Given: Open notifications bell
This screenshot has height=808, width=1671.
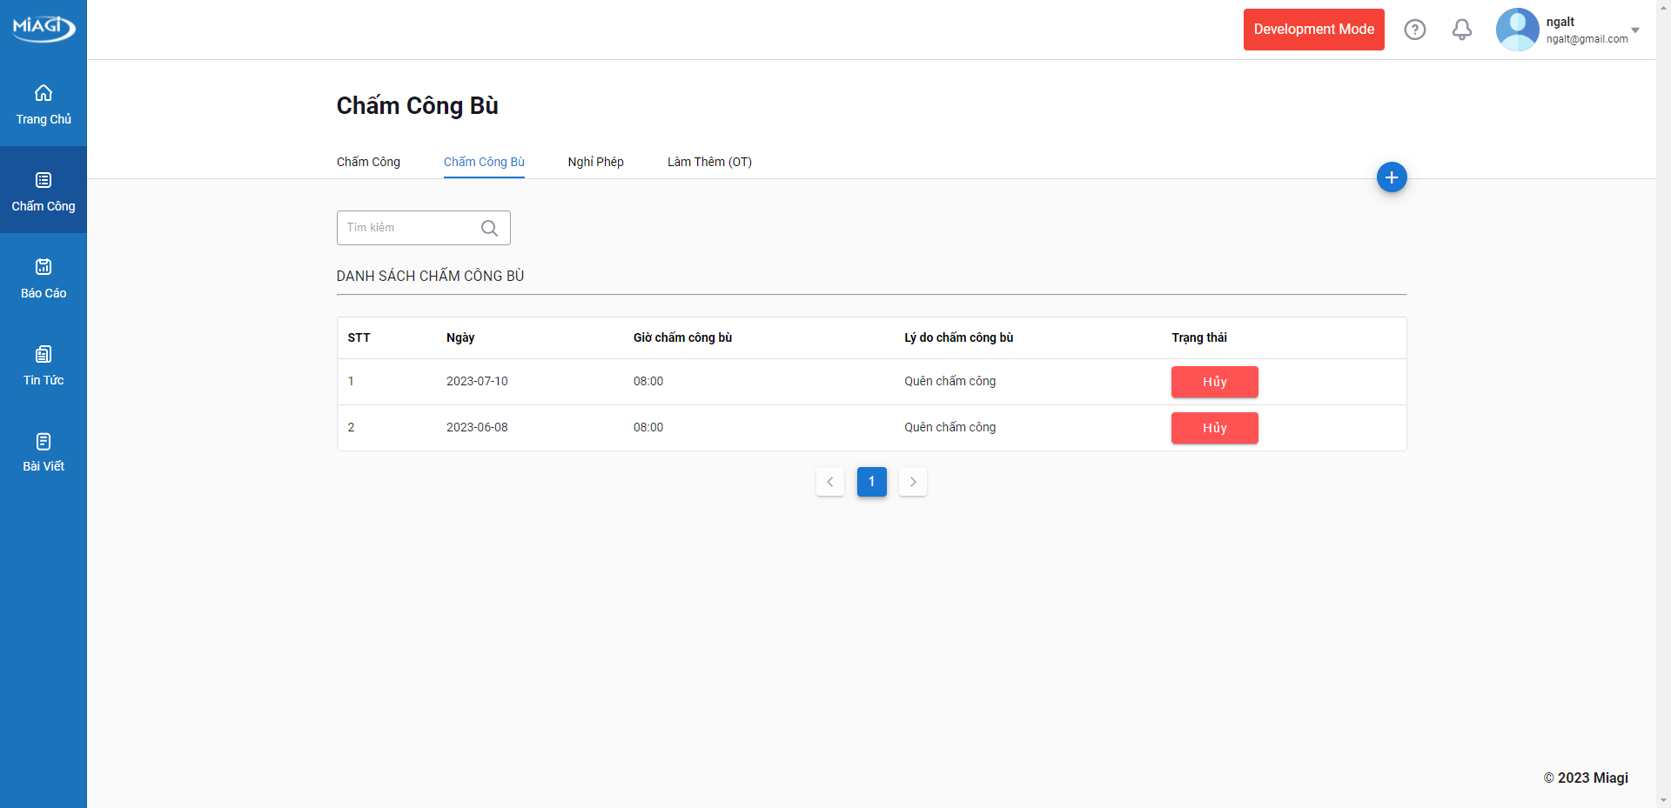Looking at the screenshot, I should [1462, 30].
